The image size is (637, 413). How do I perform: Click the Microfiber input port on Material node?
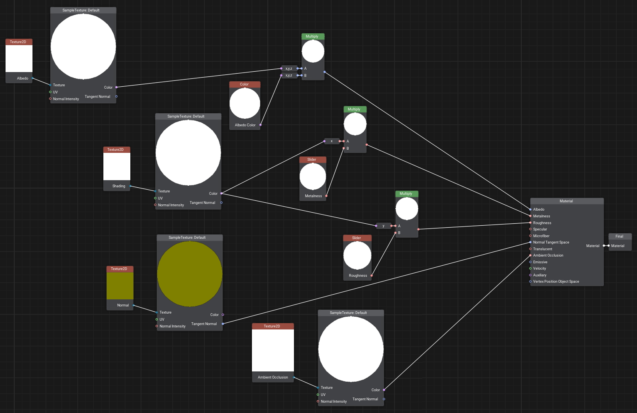(x=530, y=236)
